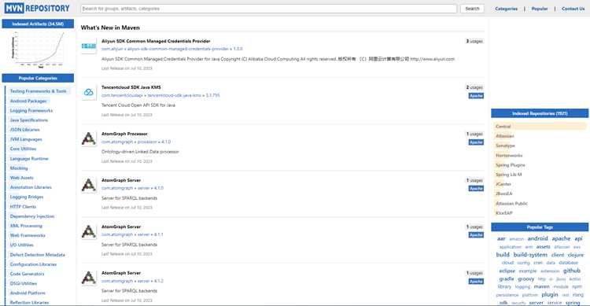Open the indexed artifacts growth chart
The width and height of the screenshot is (590, 306).
pos(38,50)
